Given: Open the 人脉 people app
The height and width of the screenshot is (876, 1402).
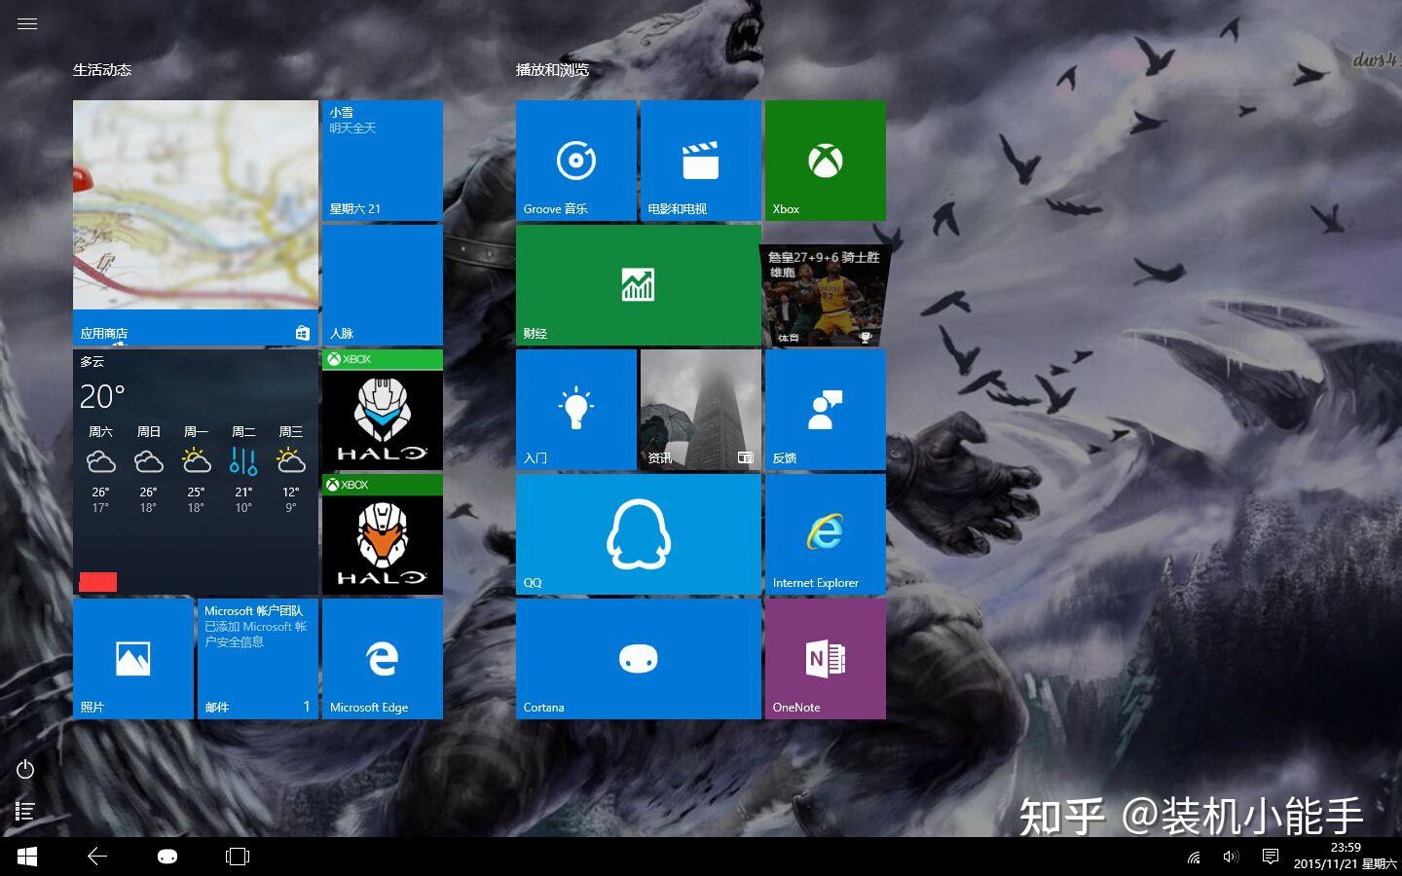Looking at the screenshot, I should point(381,284).
